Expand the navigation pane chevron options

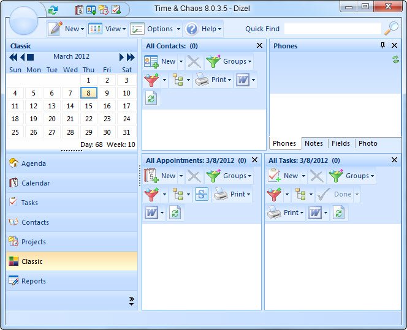click(x=132, y=301)
